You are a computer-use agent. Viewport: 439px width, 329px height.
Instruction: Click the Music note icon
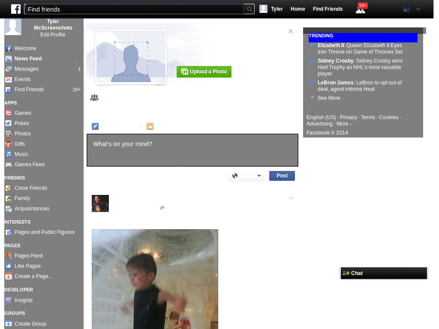coord(9,154)
